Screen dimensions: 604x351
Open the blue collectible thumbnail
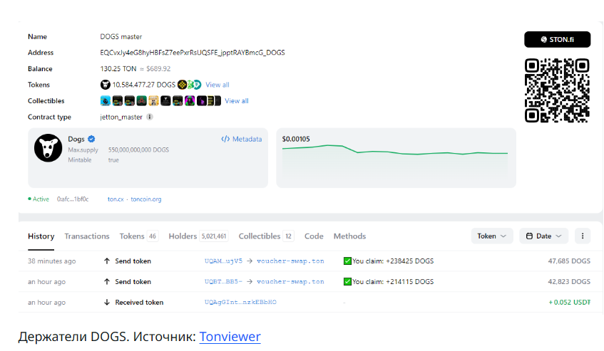105,100
